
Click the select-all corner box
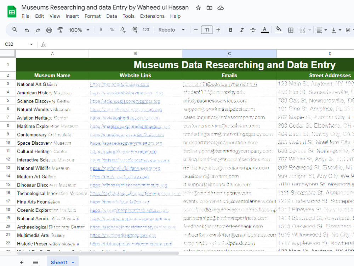(x=8, y=54)
